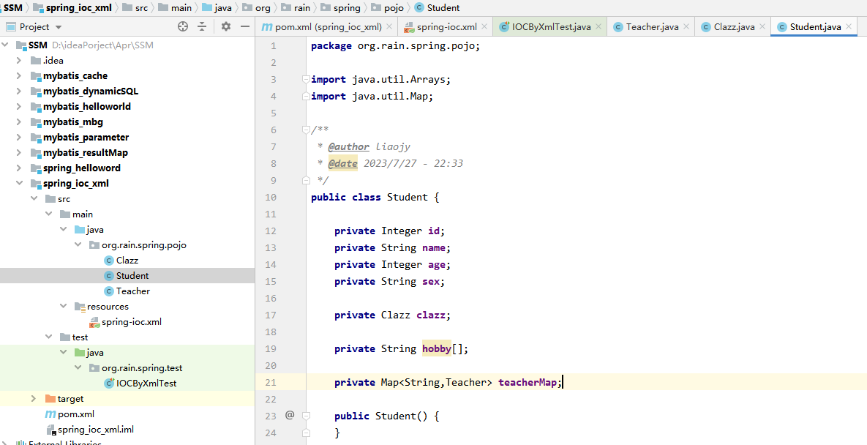Click src breadcrumb item
867x445 pixels.
pyautogui.click(x=141, y=8)
